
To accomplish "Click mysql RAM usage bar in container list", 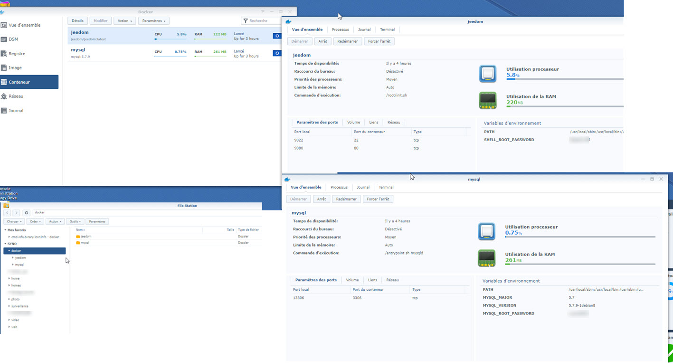I will [210, 56].
